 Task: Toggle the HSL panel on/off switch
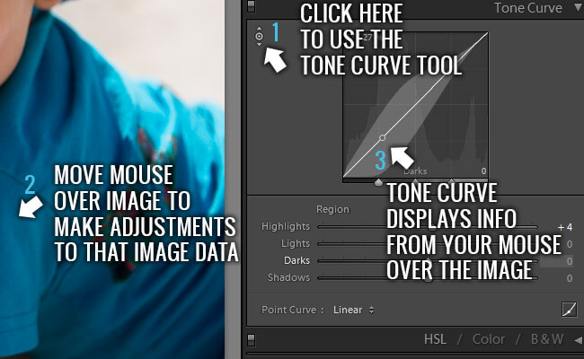252,340
